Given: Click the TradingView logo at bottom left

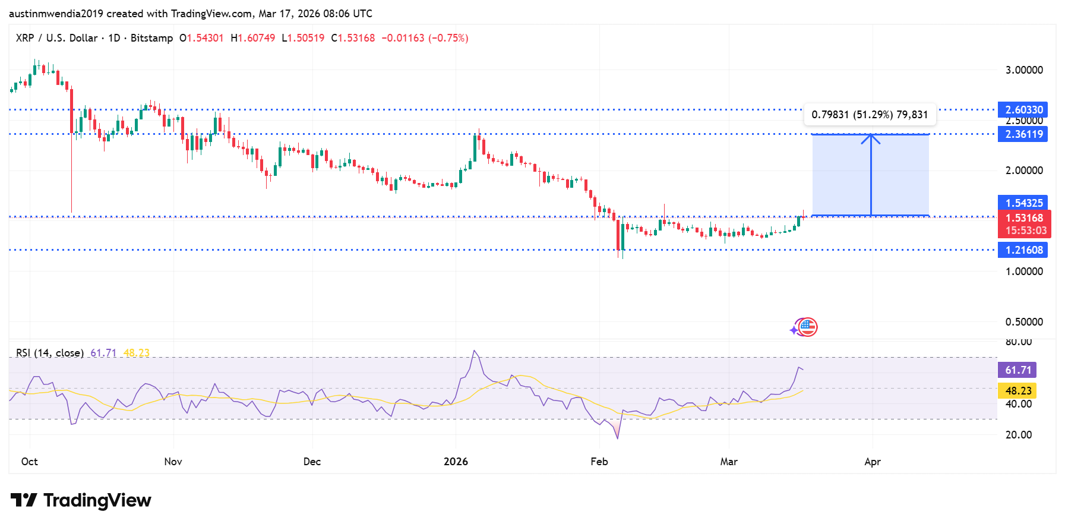Looking at the screenshot, I should pyautogui.click(x=81, y=500).
